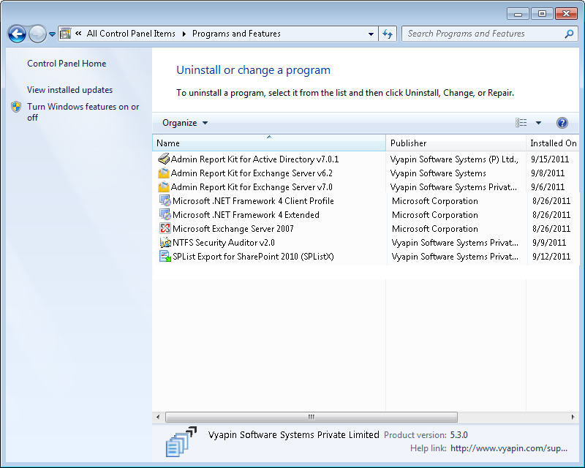Expand the breadcrumb chevron for hidden locations
Image resolution: width=585 pixels, height=468 pixels.
point(78,34)
